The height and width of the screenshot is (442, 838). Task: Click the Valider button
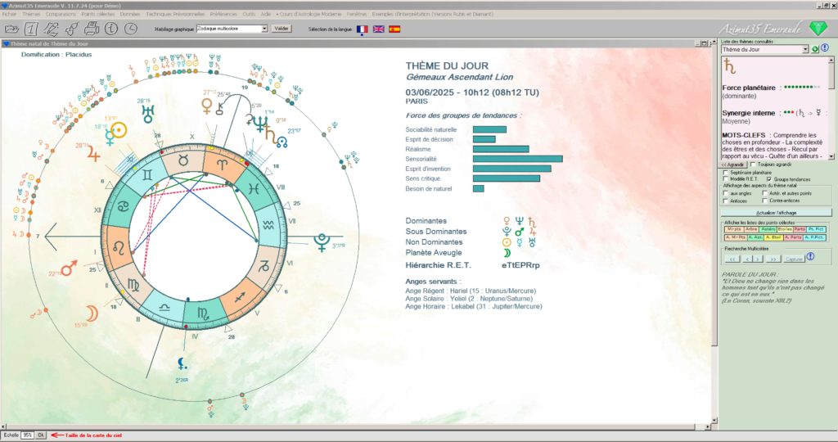click(x=282, y=29)
